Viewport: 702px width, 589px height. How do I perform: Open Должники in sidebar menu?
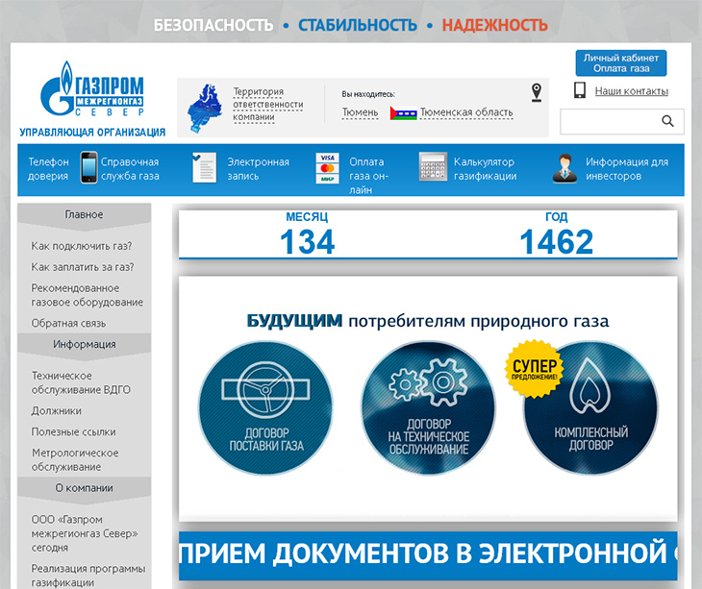tap(57, 410)
